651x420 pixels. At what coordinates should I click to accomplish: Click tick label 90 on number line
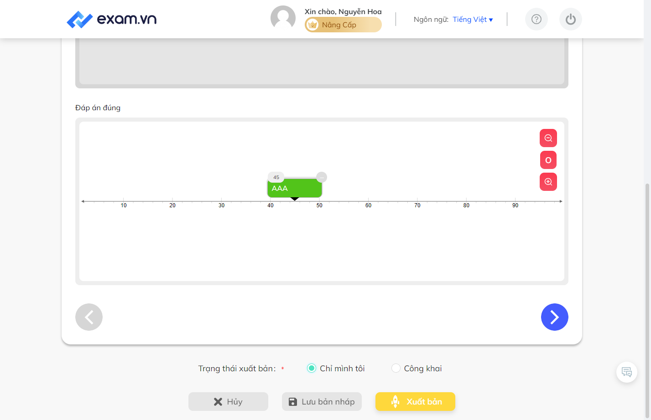coord(515,205)
